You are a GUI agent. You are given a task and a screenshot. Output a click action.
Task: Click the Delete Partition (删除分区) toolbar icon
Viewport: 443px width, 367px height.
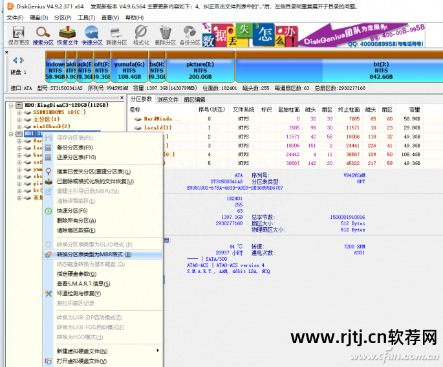(166, 36)
